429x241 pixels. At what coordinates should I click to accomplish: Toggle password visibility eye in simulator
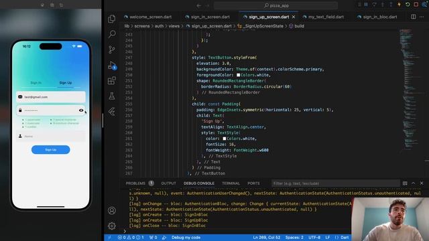tap(81, 110)
